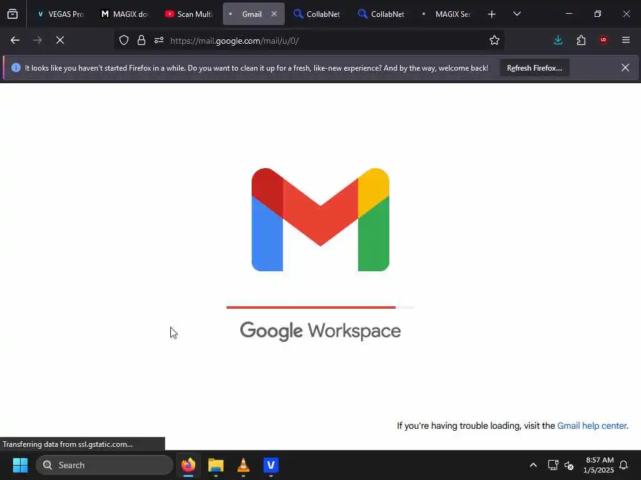
Task: Switch to the first CollabNet tab
Action: coord(317,14)
